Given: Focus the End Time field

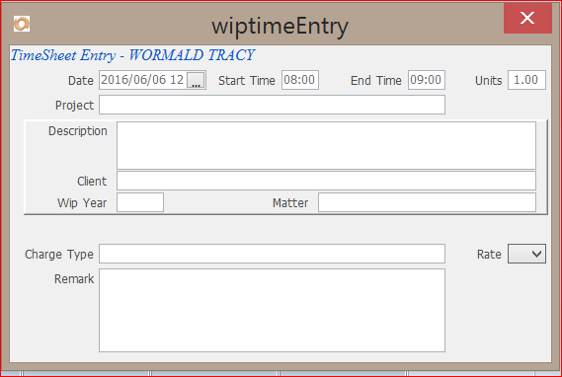Looking at the screenshot, I should pos(427,80).
